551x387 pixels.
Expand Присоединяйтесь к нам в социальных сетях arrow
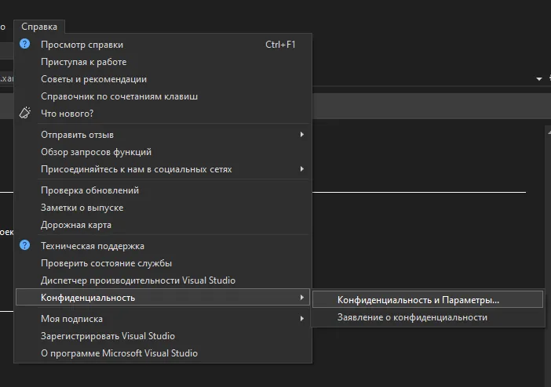click(x=302, y=168)
